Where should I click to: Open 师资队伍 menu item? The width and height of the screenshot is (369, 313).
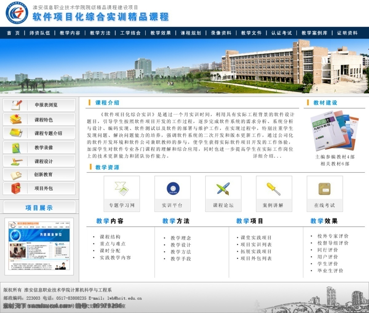(40, 33)
